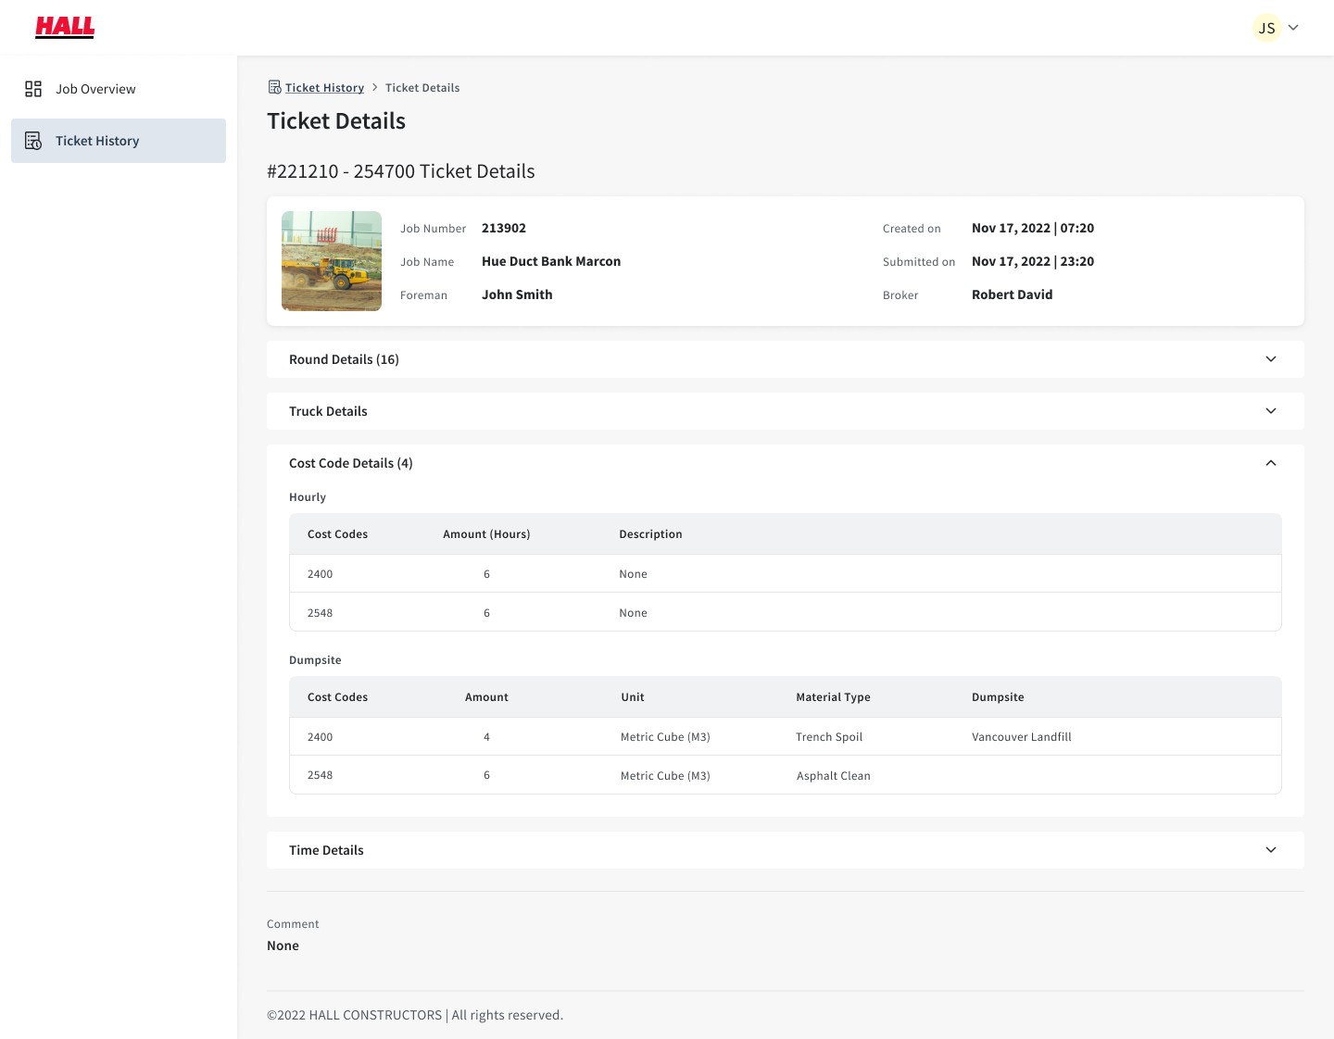
Task: Click Unit column header
Action: click(x=633, y=697)
